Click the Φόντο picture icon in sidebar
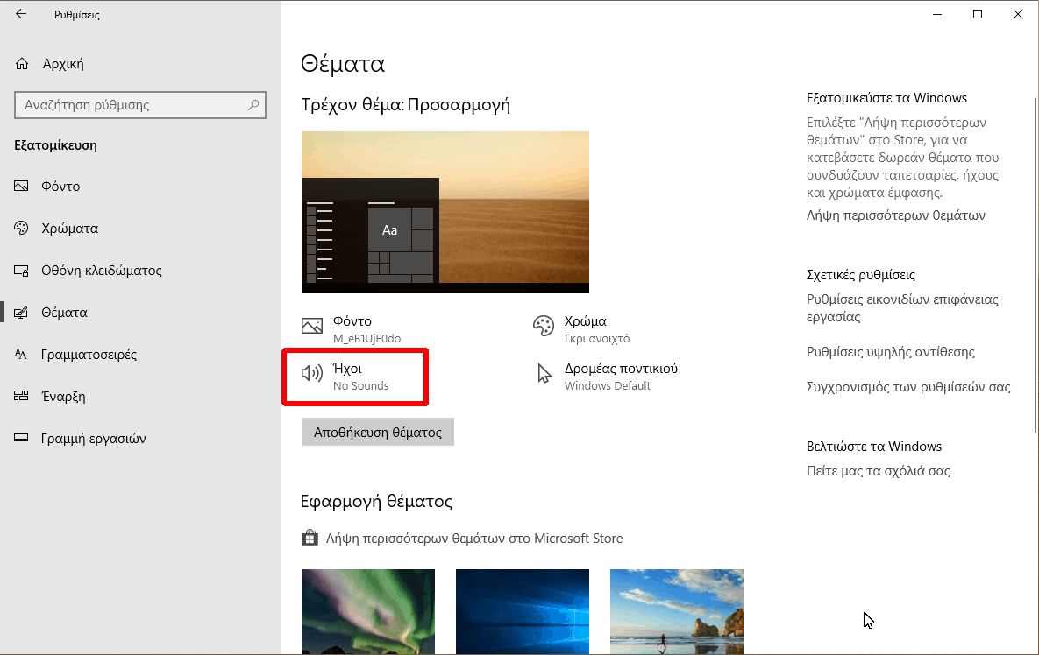Image resolution: width=1039 pixels, height=655 pixels. tap(21, 186)
